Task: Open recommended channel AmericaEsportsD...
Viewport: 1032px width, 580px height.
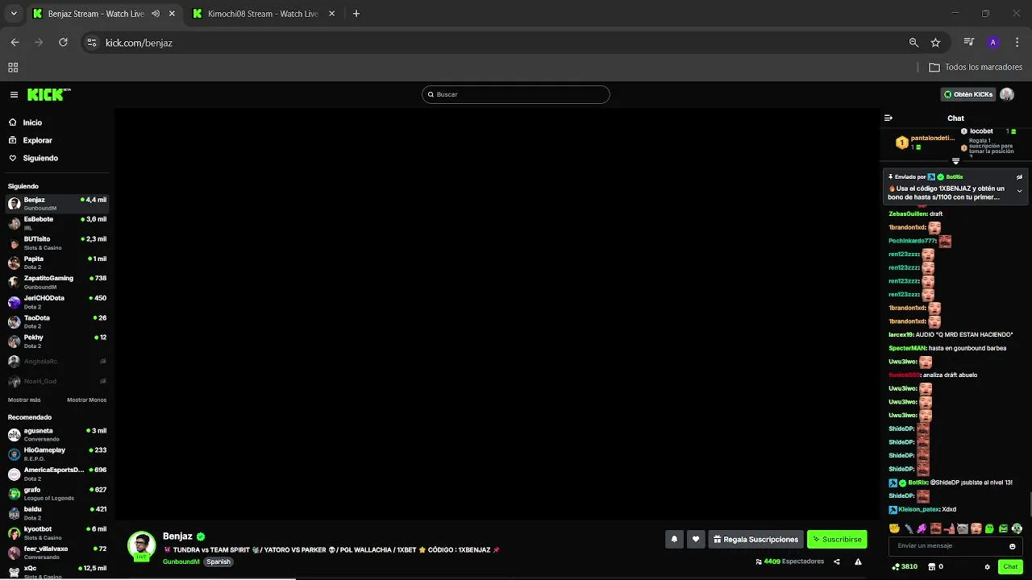Action: click(x=56, y=474)
